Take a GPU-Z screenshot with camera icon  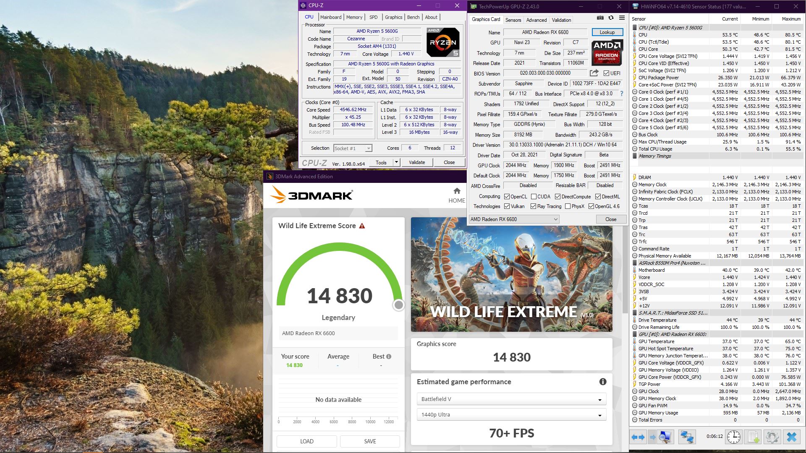[600, 18]
